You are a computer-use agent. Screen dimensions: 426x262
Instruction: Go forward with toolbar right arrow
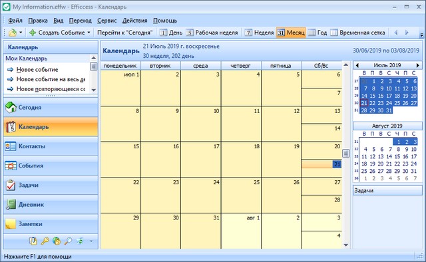pyautogui.click(x=407, y=33)
